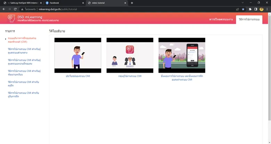Open the first video thumbnail about CMI benefits
The height and width of the screenshot is (144, 271).
78,55
